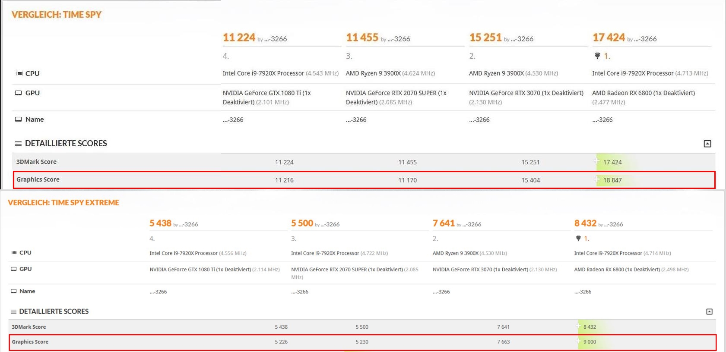Click the AMD Radeon RX 6800 (2.498 MHz) GPU entry
Image resolution: width=726 pixels, height=352 pixels.
631,270
